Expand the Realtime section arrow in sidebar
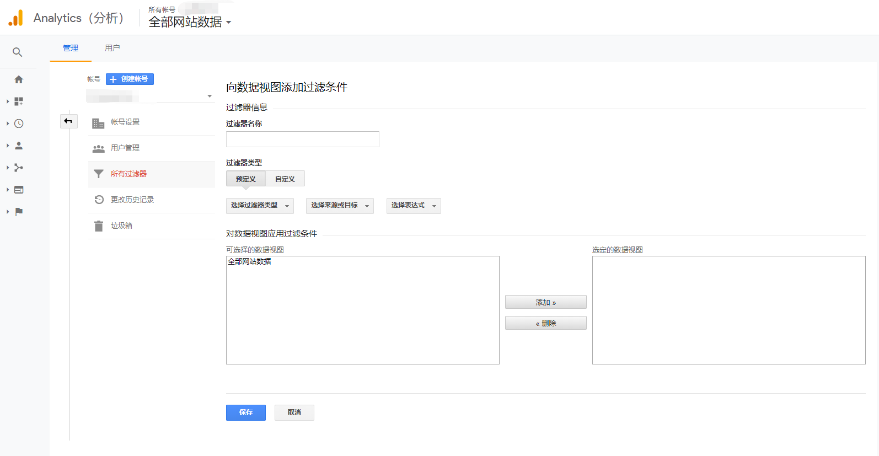879x456 pixels. coord(8,124)
